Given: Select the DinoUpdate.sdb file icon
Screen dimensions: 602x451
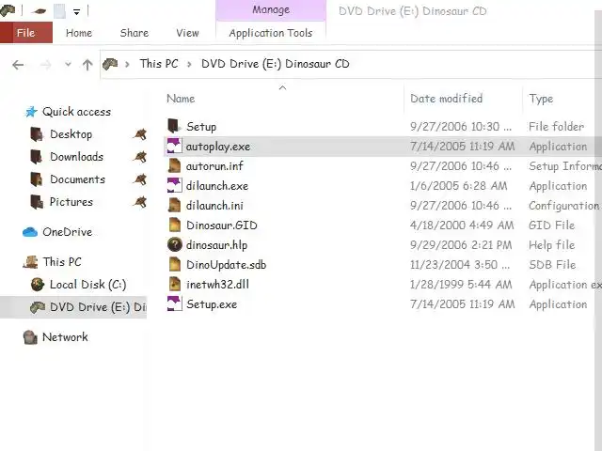Looking at the screenshot, I should 174,265.
